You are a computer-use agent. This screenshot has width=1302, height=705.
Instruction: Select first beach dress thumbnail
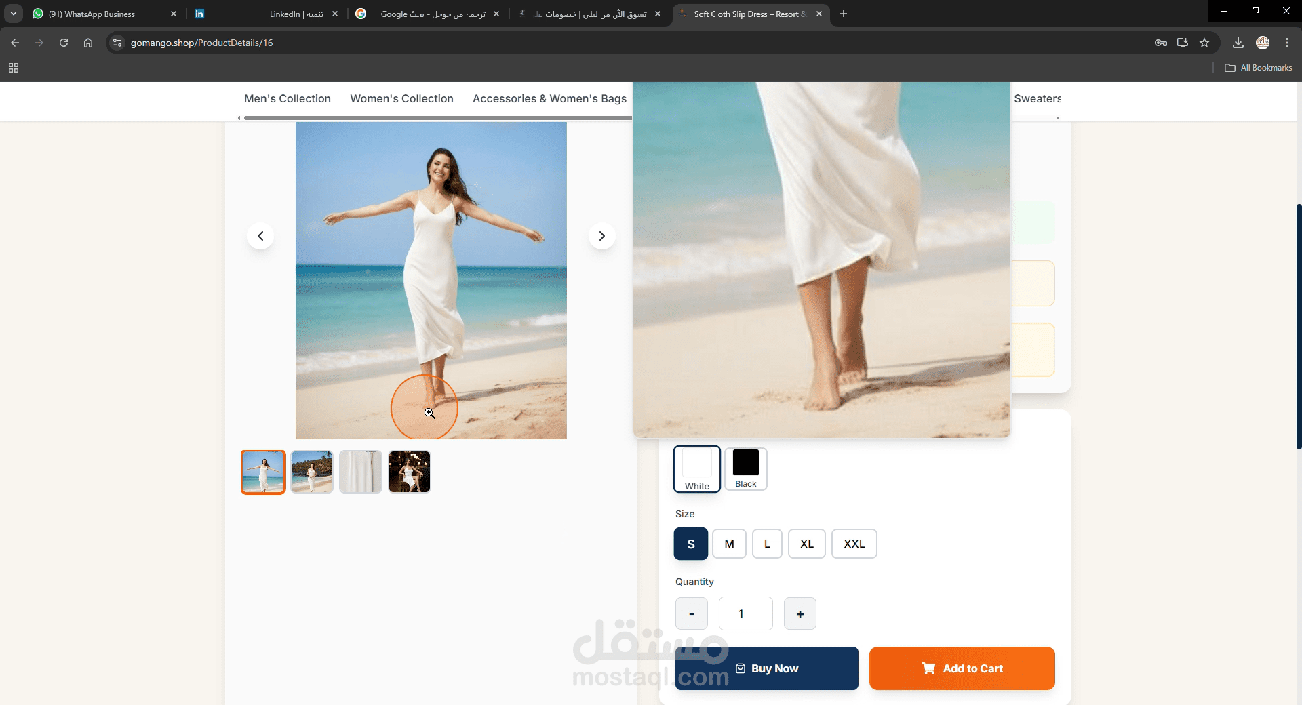pyautogui.click(x=264, y=472)
